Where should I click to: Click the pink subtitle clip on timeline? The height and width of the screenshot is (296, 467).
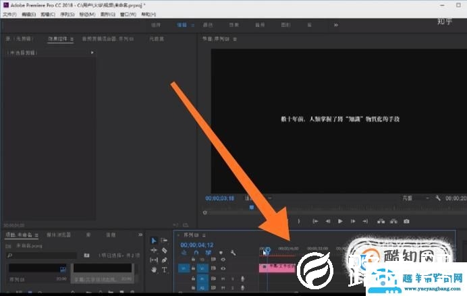(x=277, y=268)
